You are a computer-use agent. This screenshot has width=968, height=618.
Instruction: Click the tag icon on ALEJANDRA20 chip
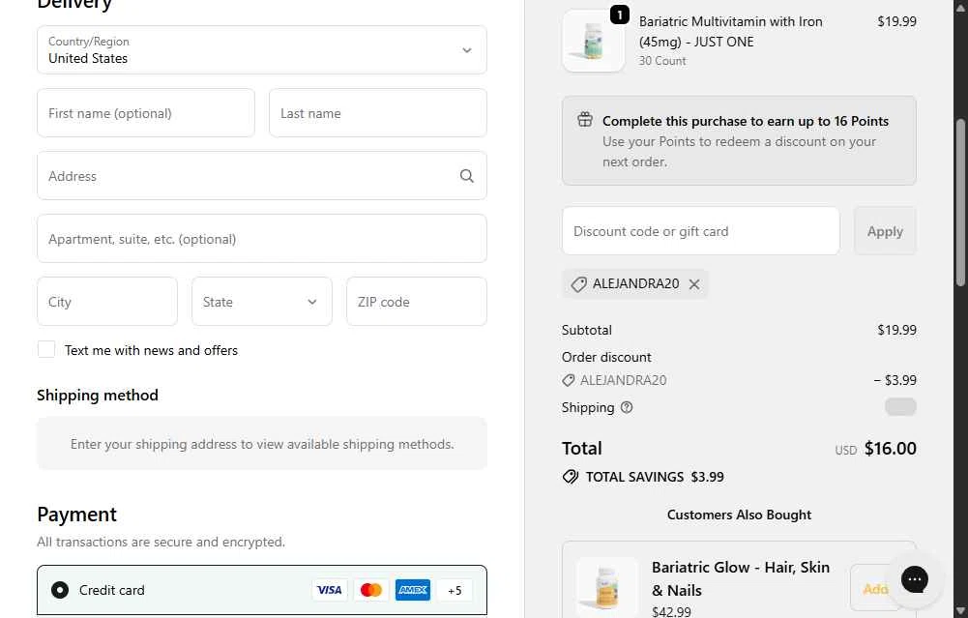(578, 284)
